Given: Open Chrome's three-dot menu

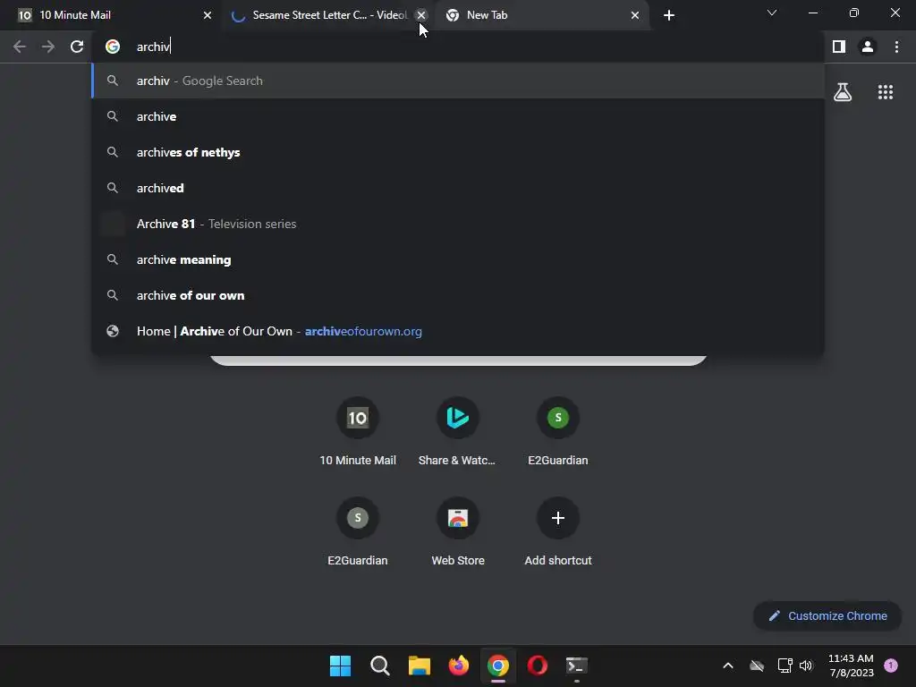Looking at the screenshot, I should coord(896,47).
